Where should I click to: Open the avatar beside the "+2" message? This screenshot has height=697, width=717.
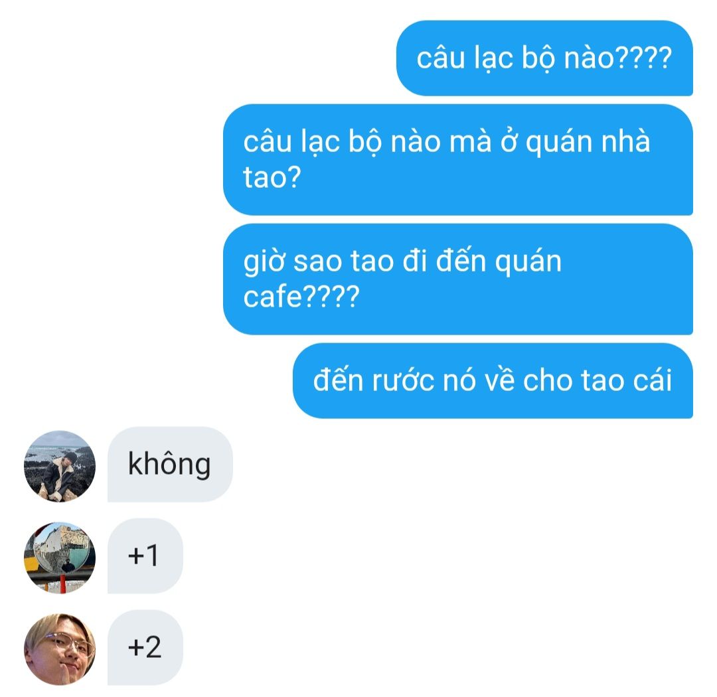pos(60,649)
